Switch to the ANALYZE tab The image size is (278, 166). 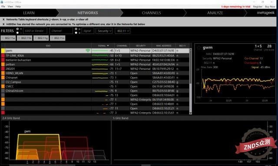215,13
